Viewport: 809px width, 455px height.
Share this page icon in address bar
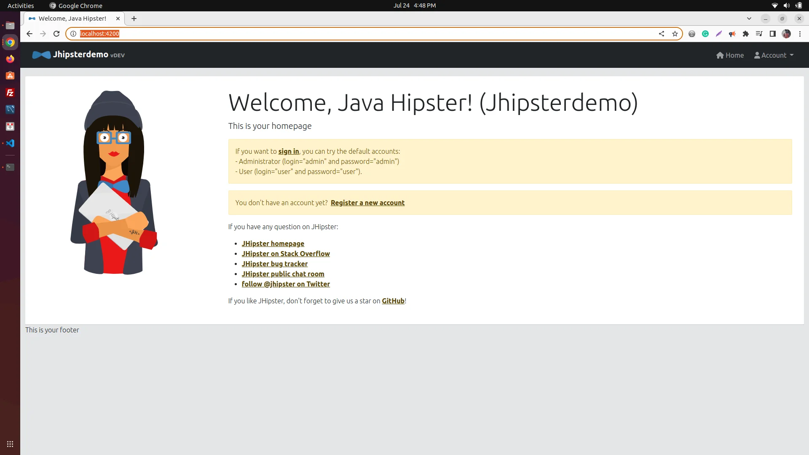[x=662, y=34]
